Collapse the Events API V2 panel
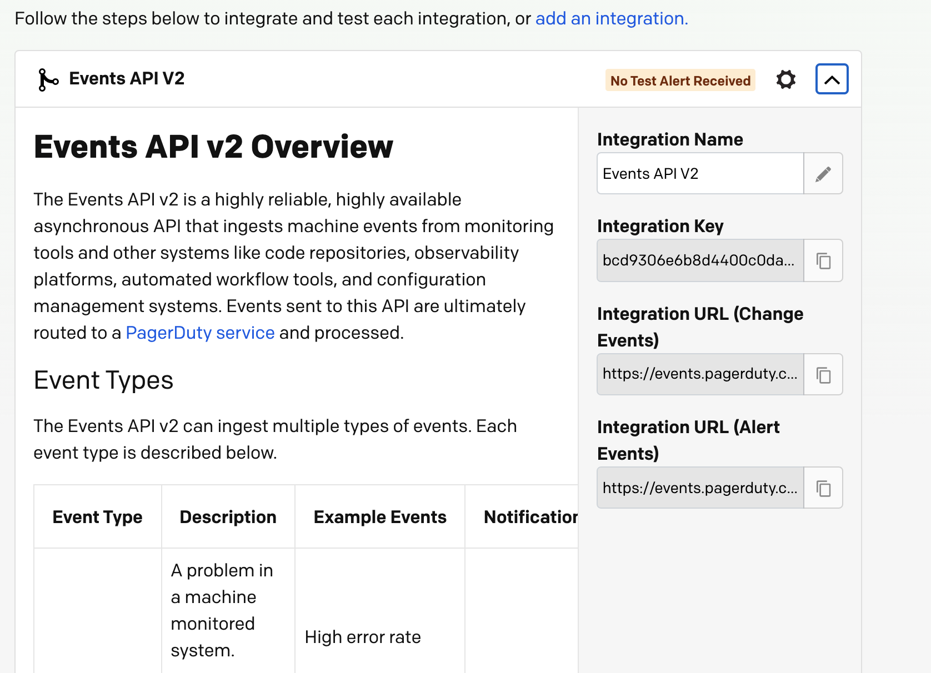Screen dimensions: 931x673 (x=832, y=79)
